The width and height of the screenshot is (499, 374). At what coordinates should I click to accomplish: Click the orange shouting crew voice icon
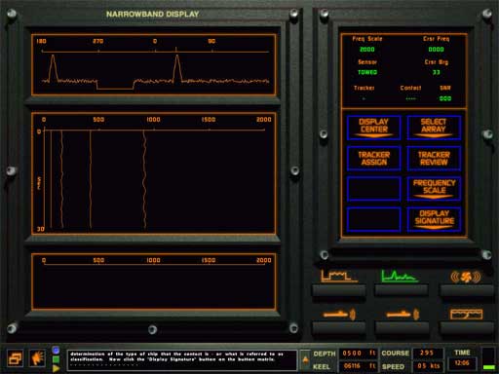pyautogui.click(x=37, y=358)
